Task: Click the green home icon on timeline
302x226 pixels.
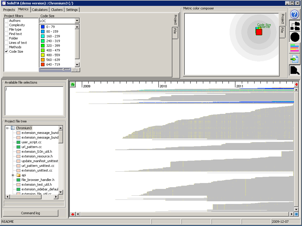Action: pyautogui.click(x=73, y=85)
